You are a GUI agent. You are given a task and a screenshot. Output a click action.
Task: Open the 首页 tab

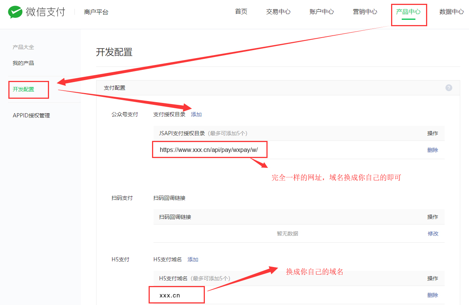pos(241,12)
